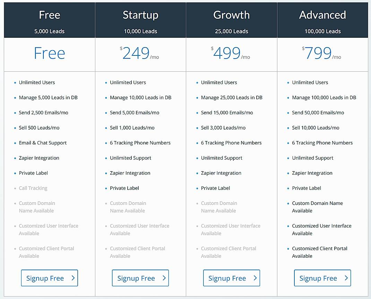
Task: Click the $249/mo price label
Action: click(x=140, y=54)
